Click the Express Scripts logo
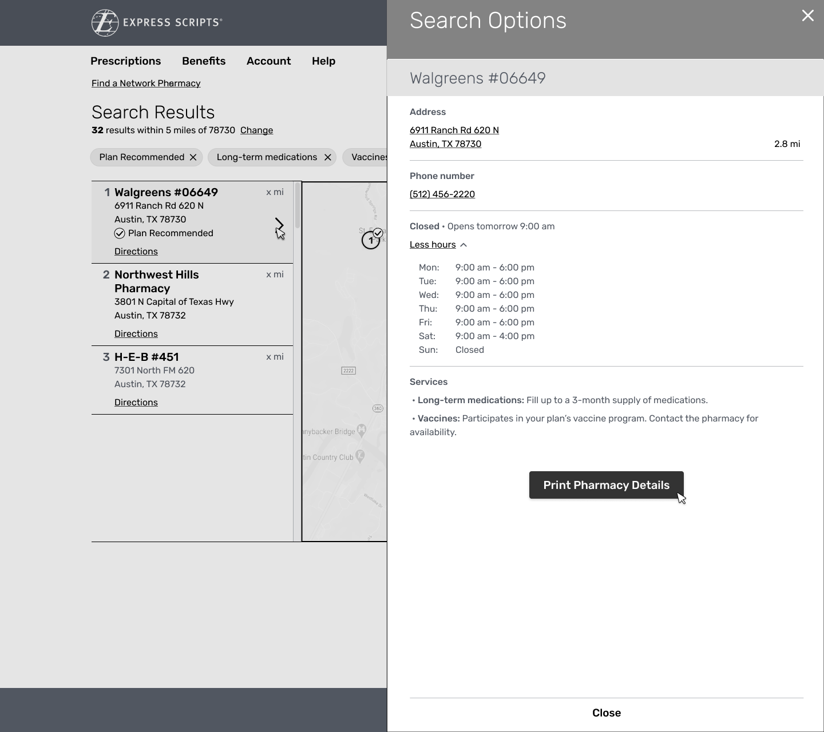Viewport: 824px width, 732px height. coord(157,23)
